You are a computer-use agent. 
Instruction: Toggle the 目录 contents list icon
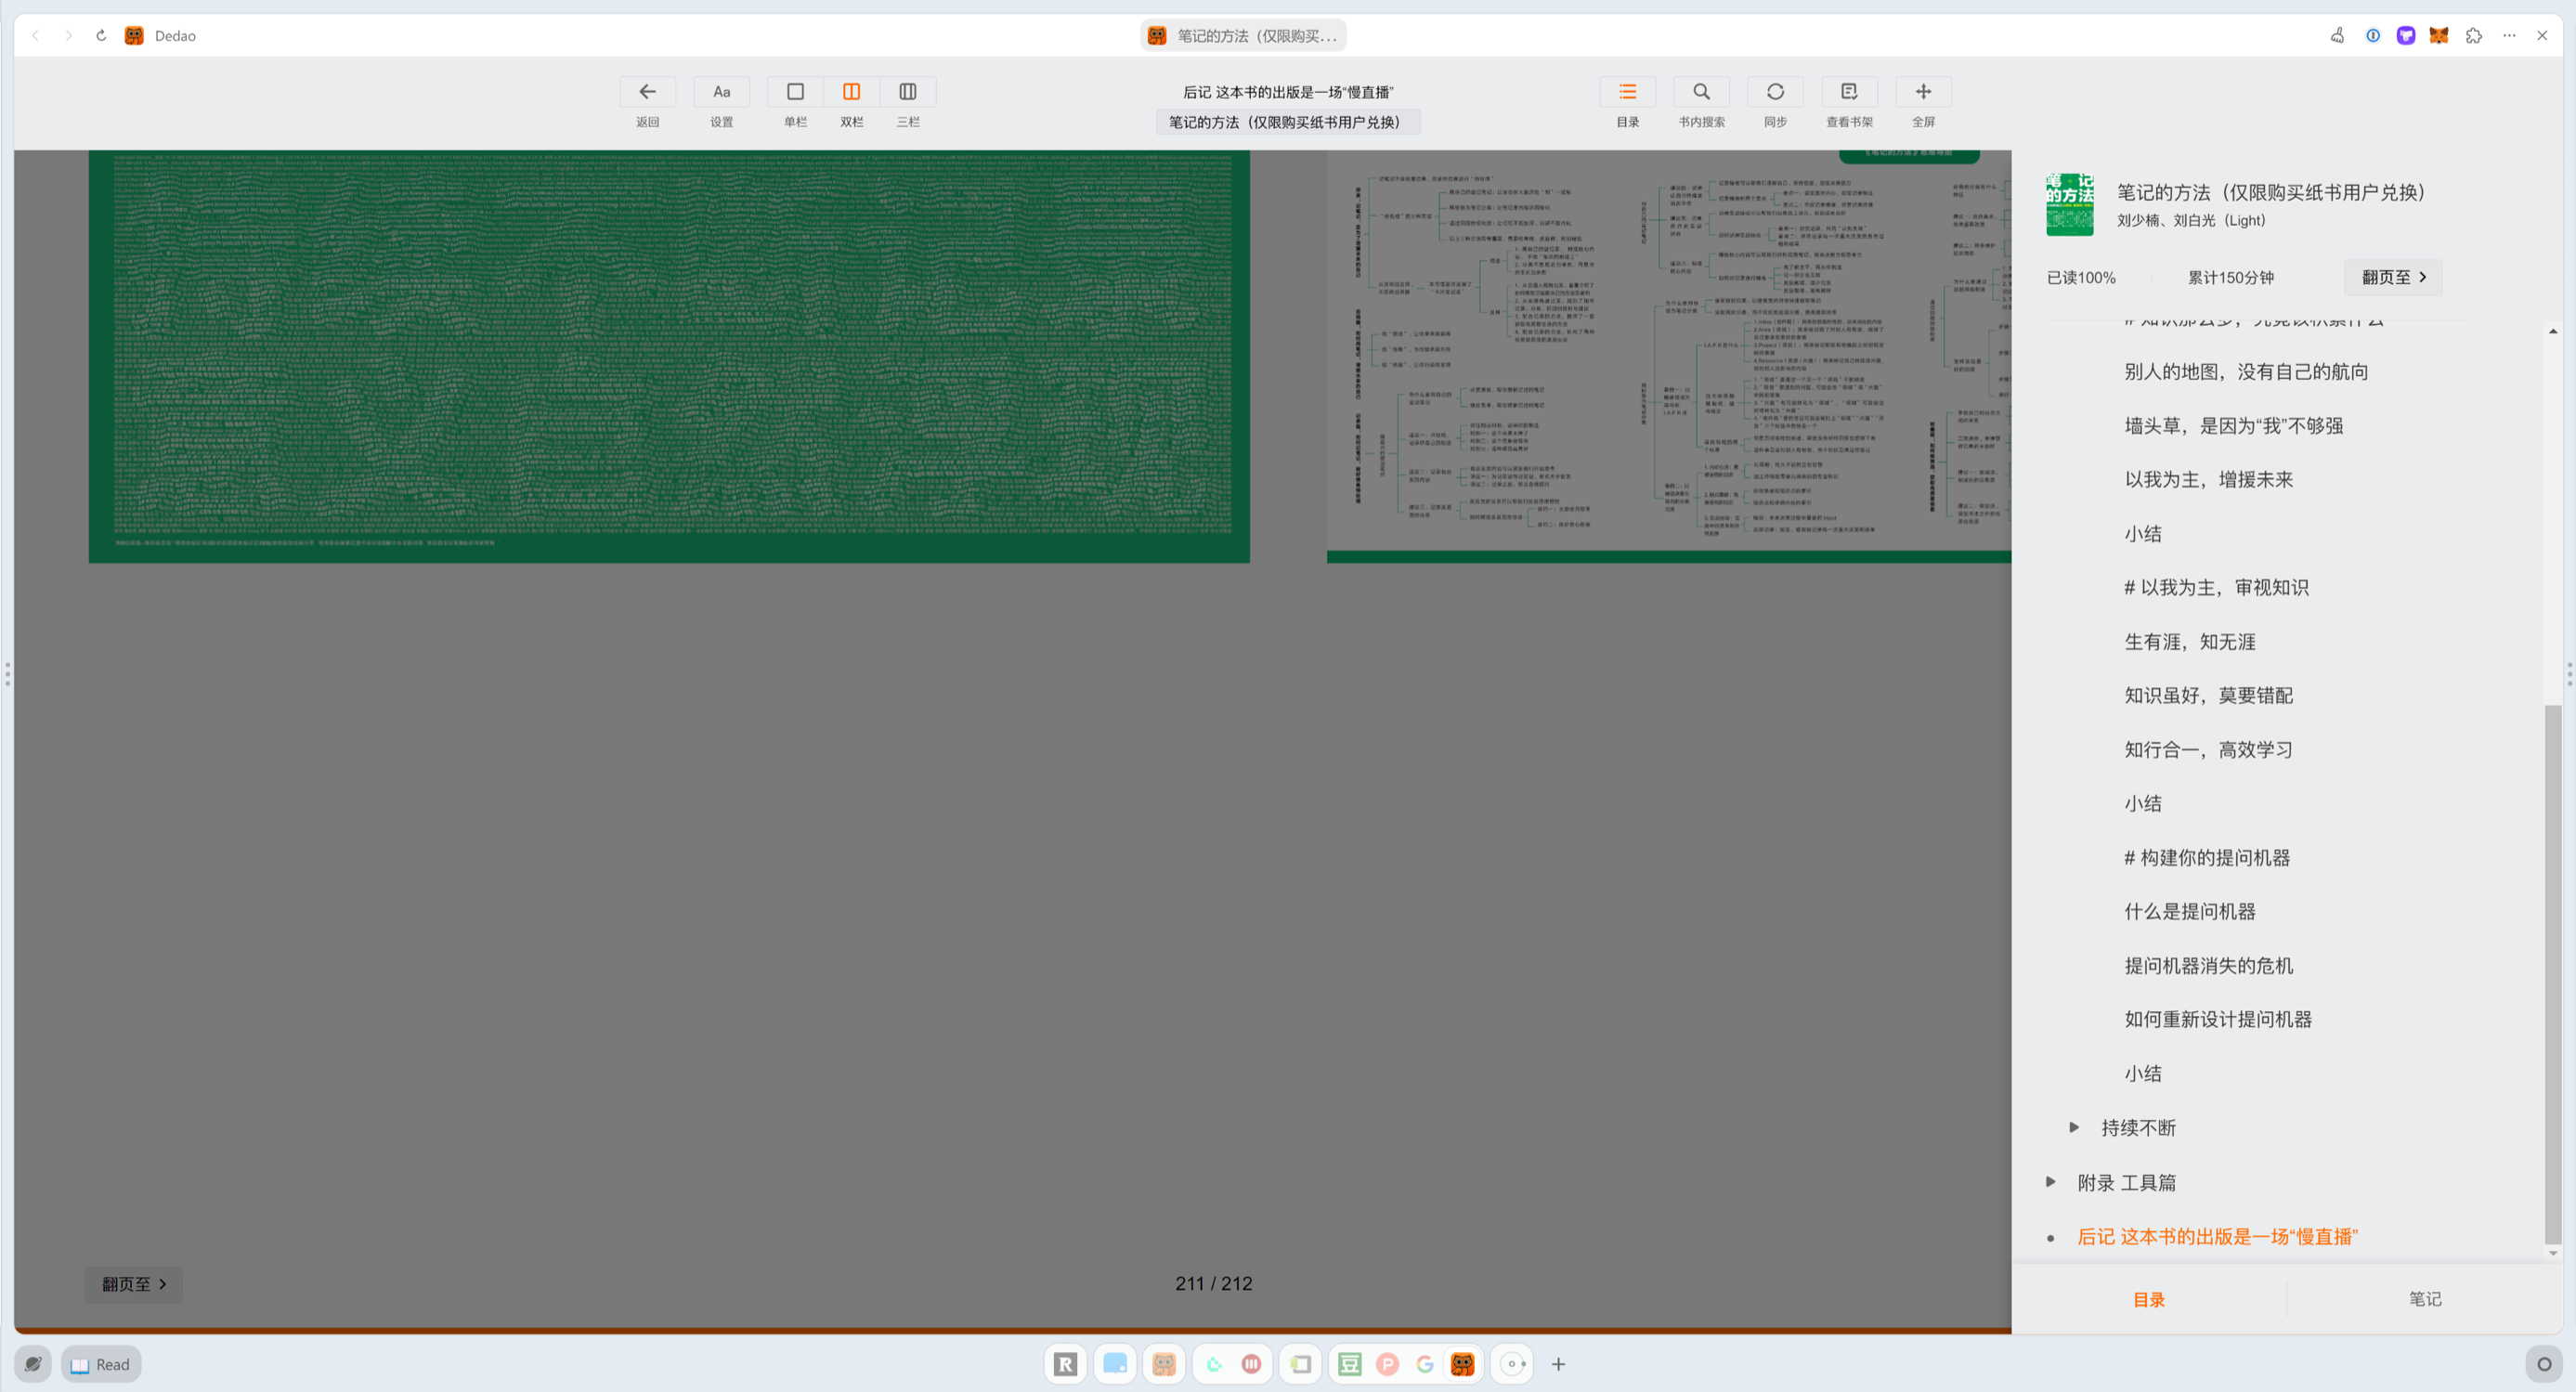1627,92
